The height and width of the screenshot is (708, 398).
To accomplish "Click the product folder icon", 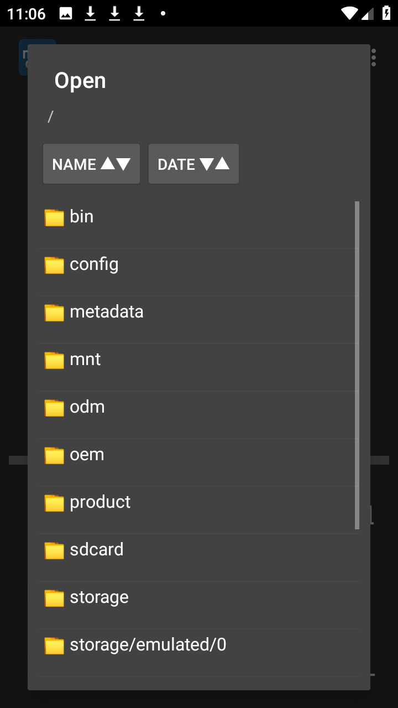I will (x=54, y=503).
